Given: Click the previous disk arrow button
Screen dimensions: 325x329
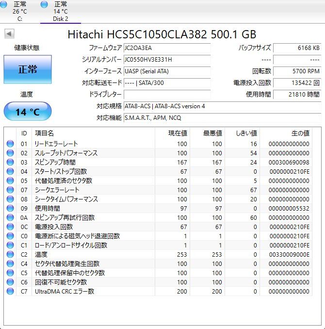Looking at the screenshot, I should pyautogui.click(x=9, y=34).
